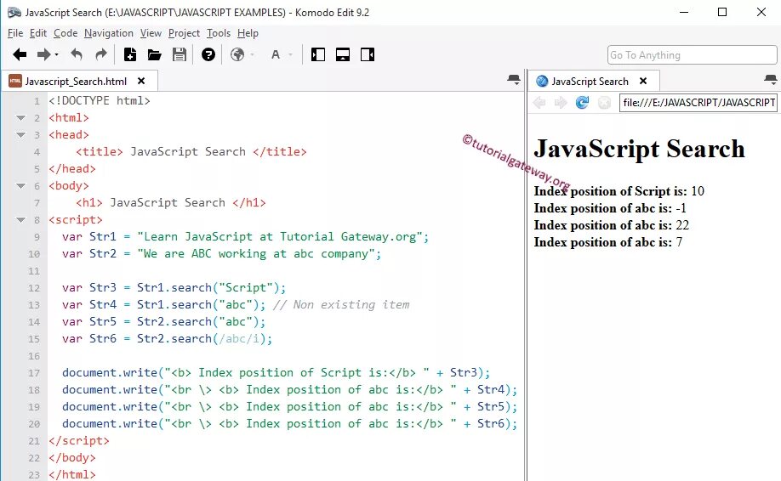Open the Project menu
The image size is (781, 481).
(x=184, y=33)
